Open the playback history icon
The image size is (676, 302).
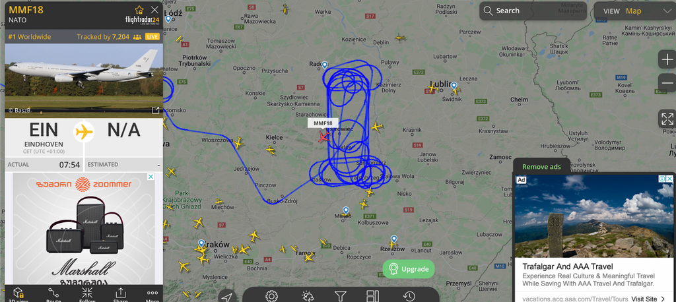409,296
